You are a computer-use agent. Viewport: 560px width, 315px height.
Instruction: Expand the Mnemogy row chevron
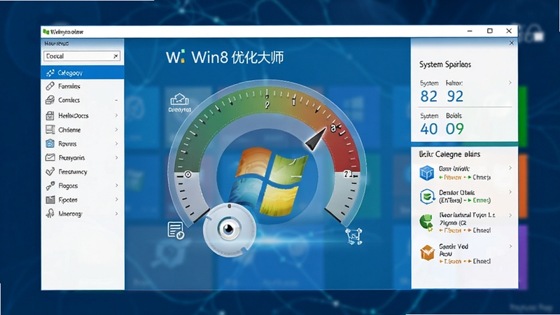click(x=116, y=213)
